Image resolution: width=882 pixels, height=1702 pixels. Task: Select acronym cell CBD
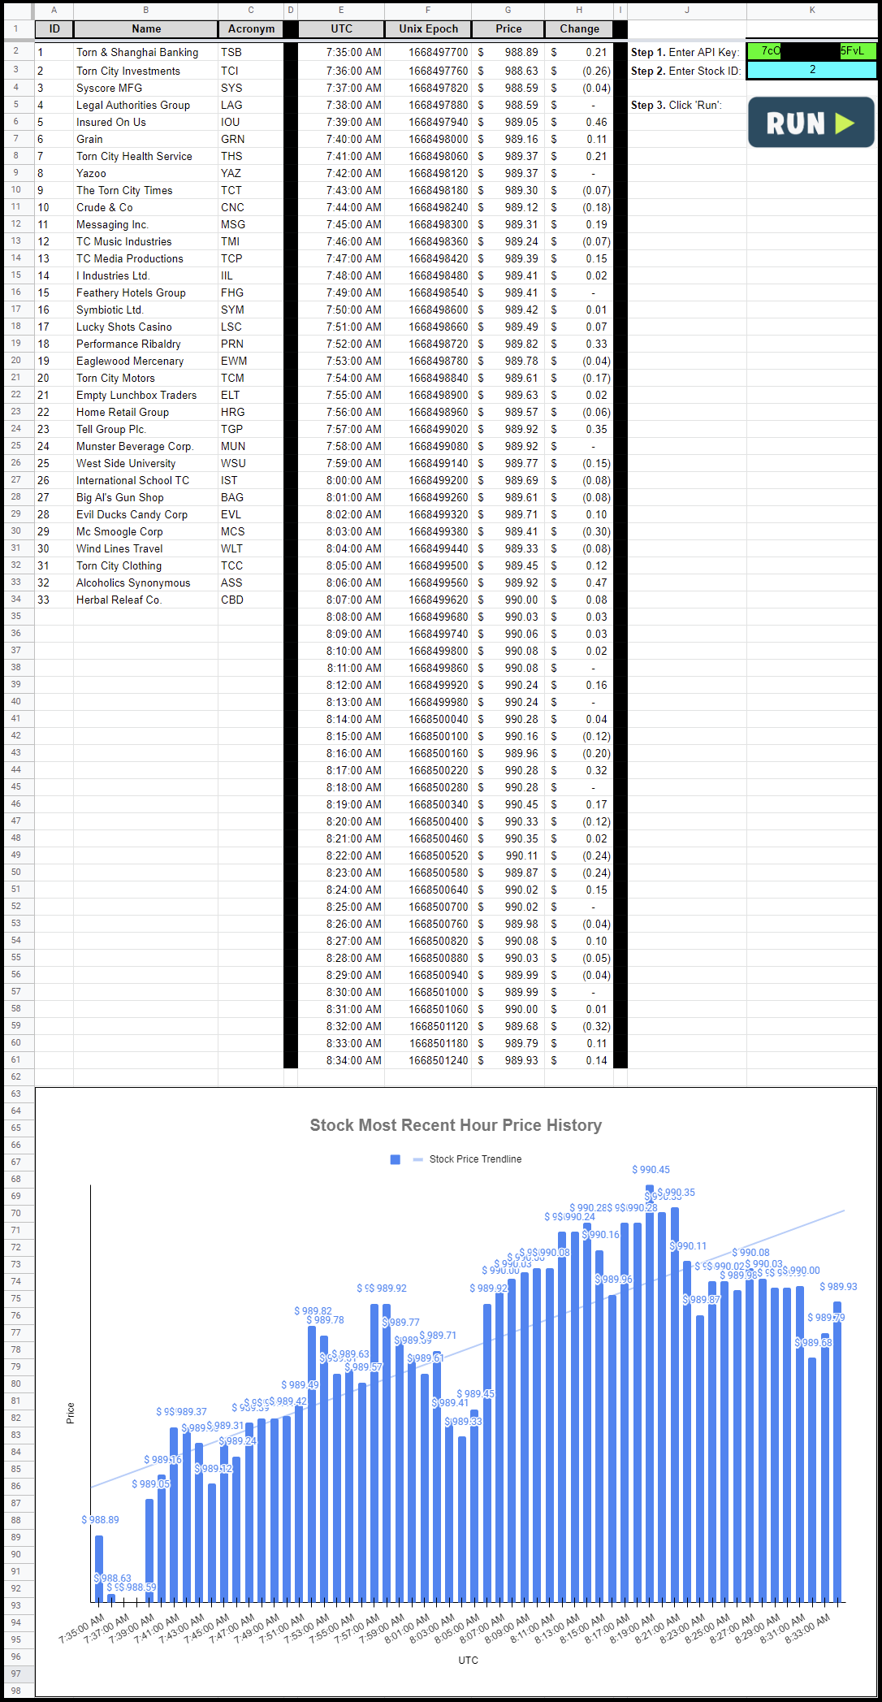pos(251,600)
